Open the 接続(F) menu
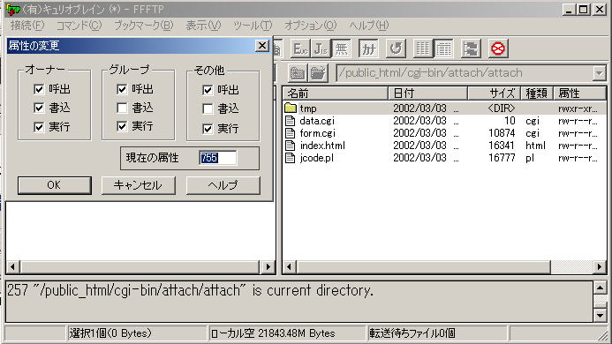The image size is (612, 344). (x=27, y=26)
